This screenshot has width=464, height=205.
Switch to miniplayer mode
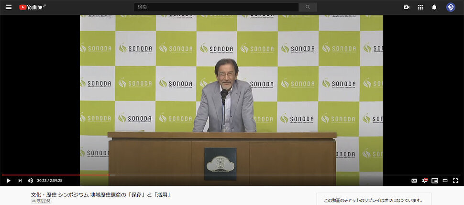coord(435,181)
